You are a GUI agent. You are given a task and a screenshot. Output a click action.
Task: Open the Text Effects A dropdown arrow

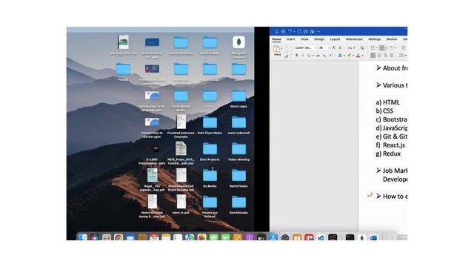click(x=344, y=56)
